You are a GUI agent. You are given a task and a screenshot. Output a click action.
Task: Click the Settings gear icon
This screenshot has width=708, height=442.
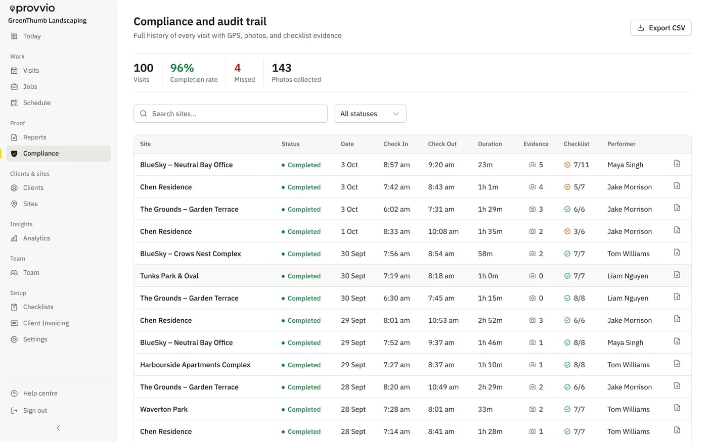[14, 339]
